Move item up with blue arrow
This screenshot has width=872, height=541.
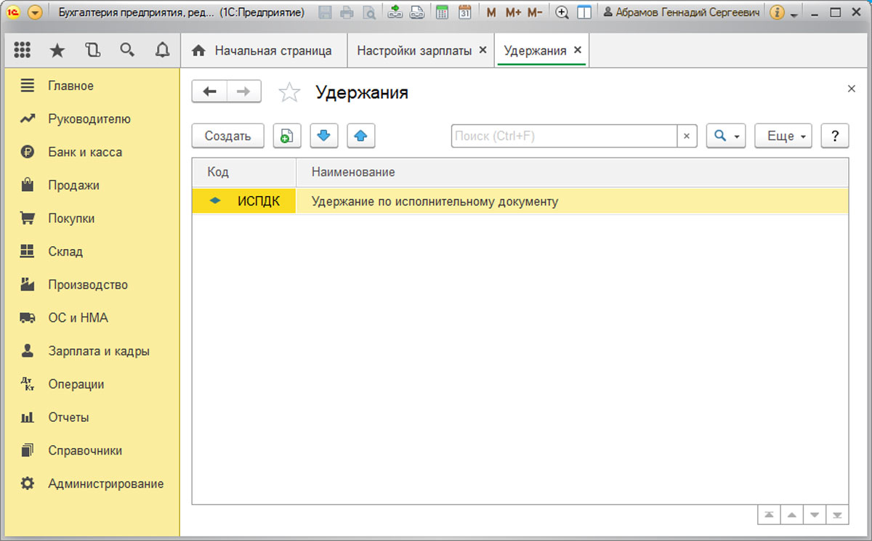pyautogui.click(x=361, y=136)
